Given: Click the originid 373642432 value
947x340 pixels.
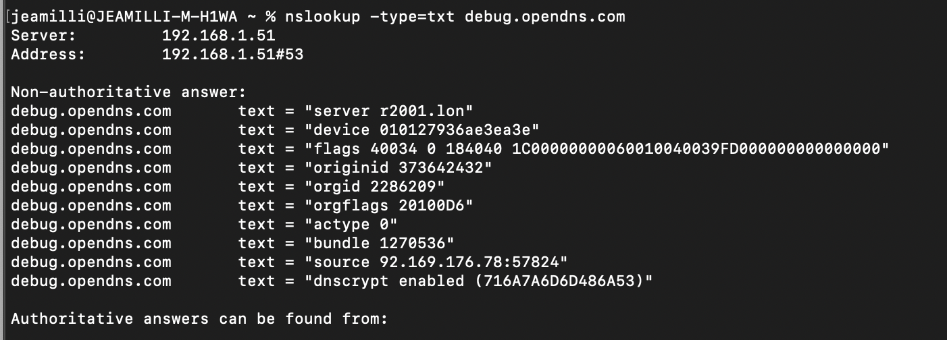Looking at the screenshot, I should click(399, 168).
